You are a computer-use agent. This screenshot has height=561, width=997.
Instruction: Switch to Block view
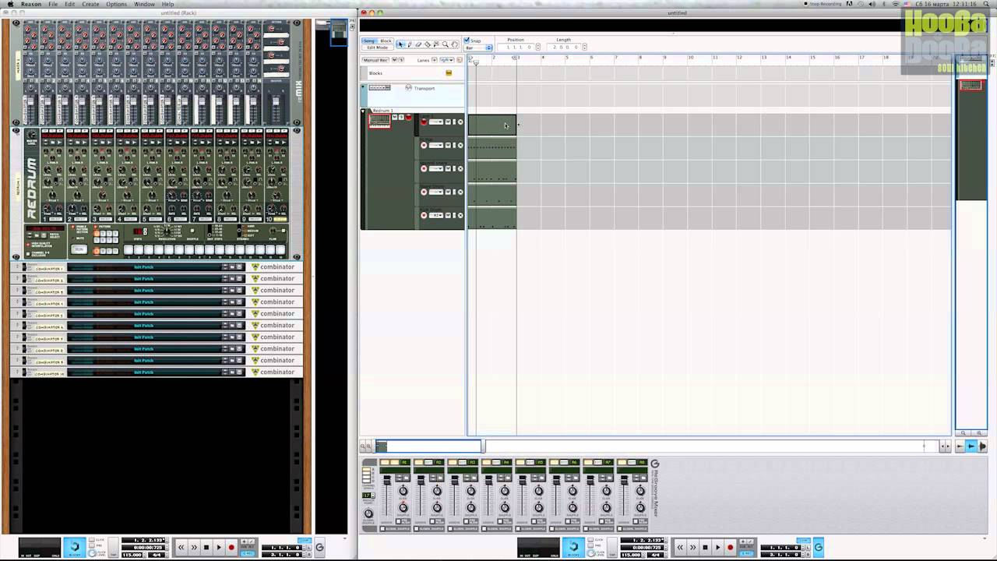click(x=386, y=41)
